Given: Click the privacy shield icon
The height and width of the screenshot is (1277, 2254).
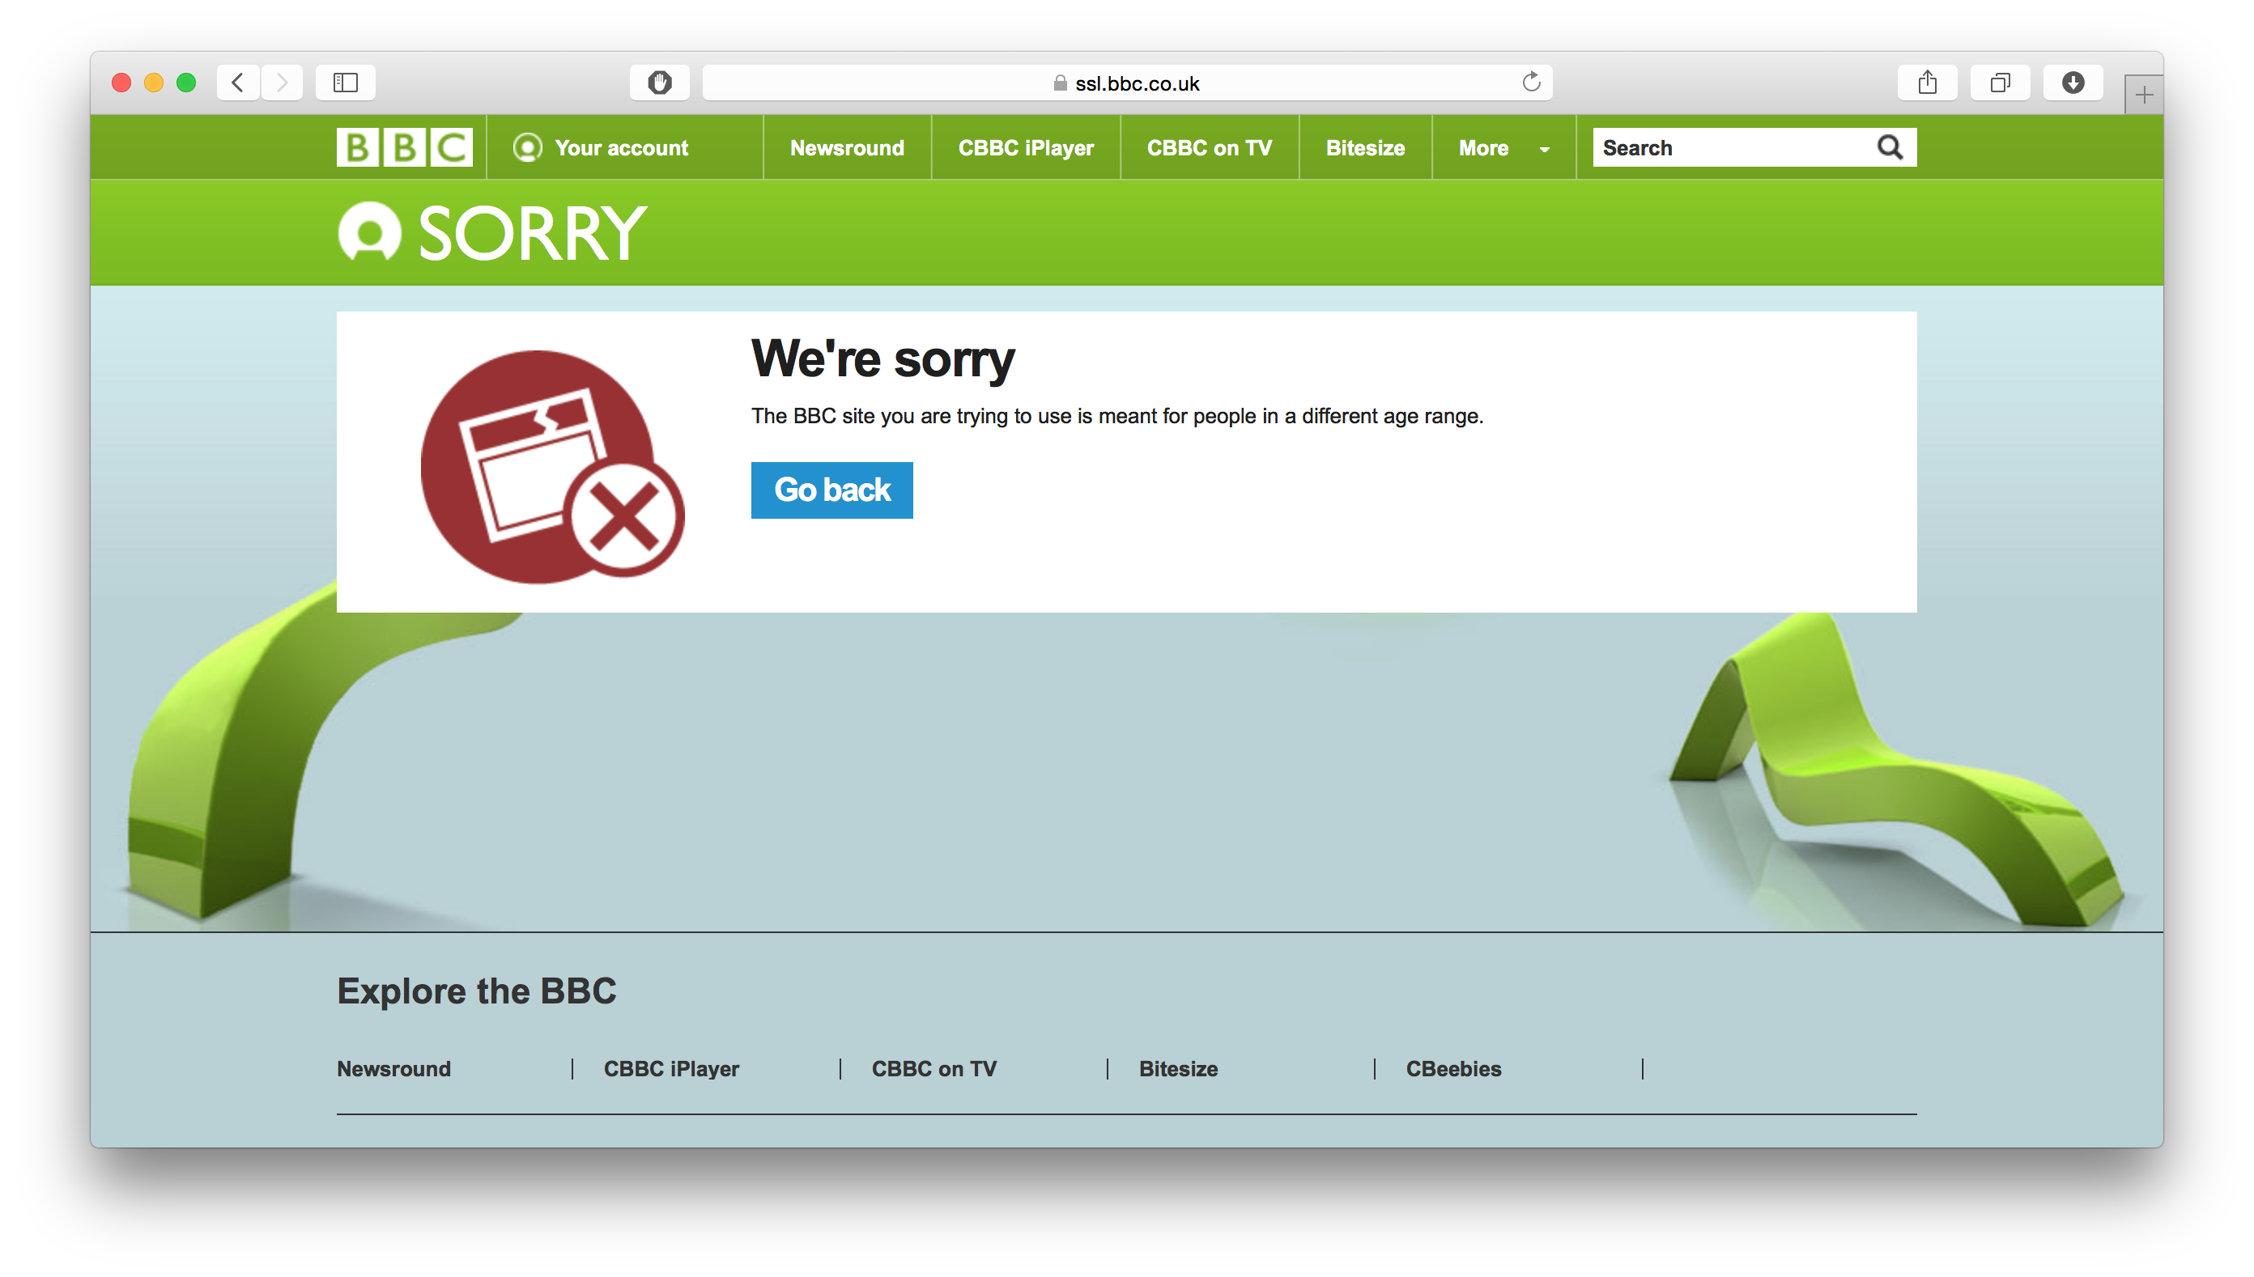Looking at the screenshot, I should pyautogui.click(x=660, y=83).
